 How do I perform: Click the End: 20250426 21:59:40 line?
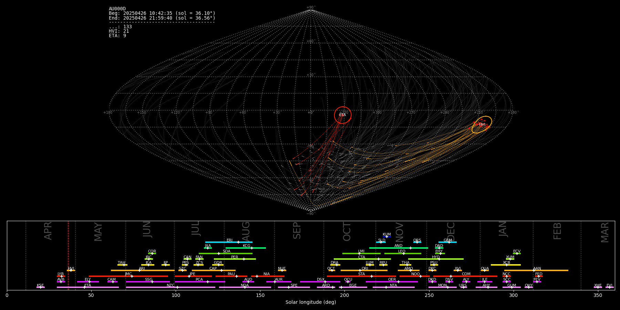tap(162, 18)
